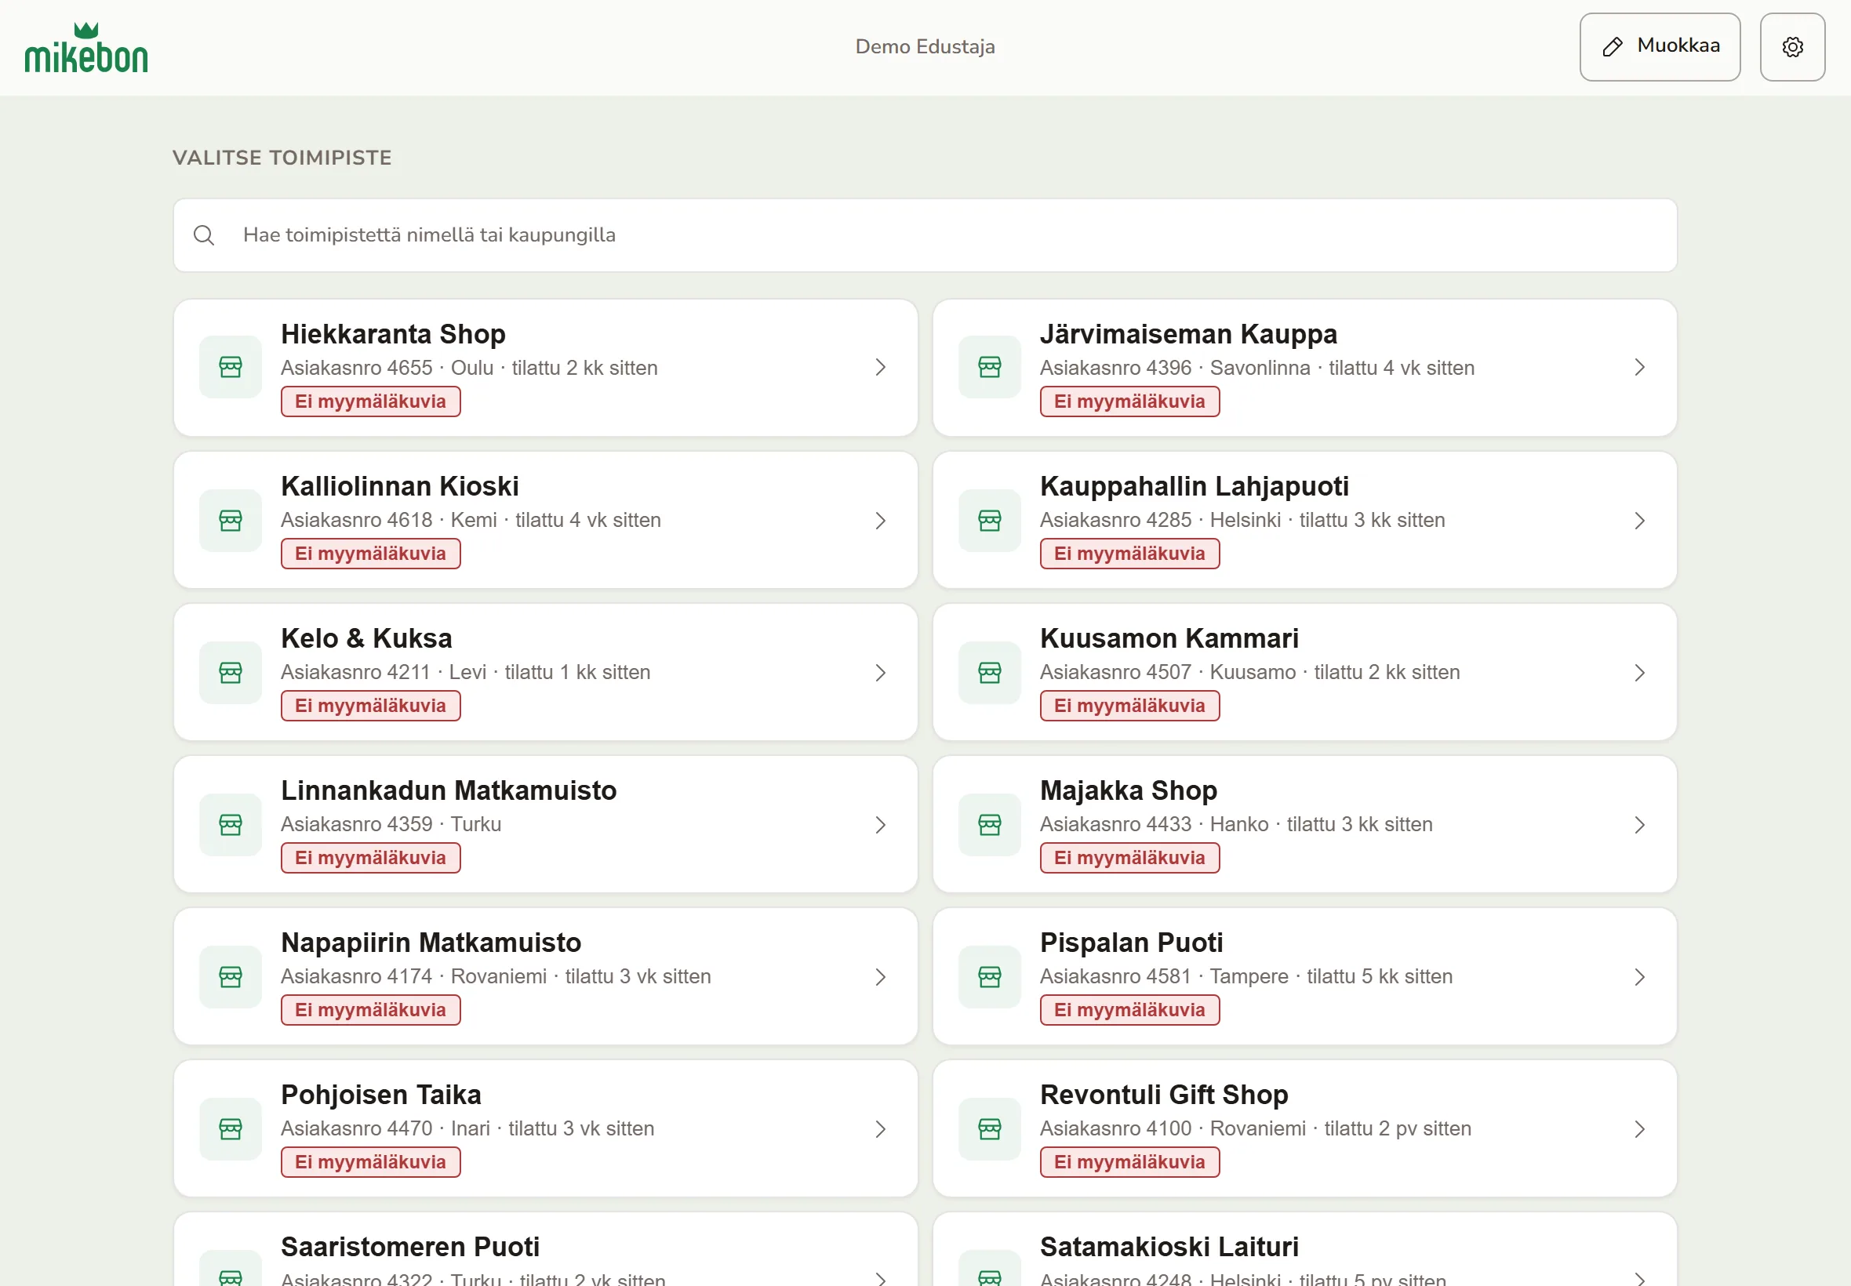Click the Muokkaa edit button
Screen dimensions: 1851x1286
1659,47
